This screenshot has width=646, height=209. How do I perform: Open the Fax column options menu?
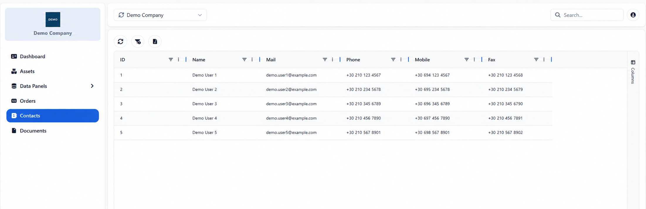point(544,59)
